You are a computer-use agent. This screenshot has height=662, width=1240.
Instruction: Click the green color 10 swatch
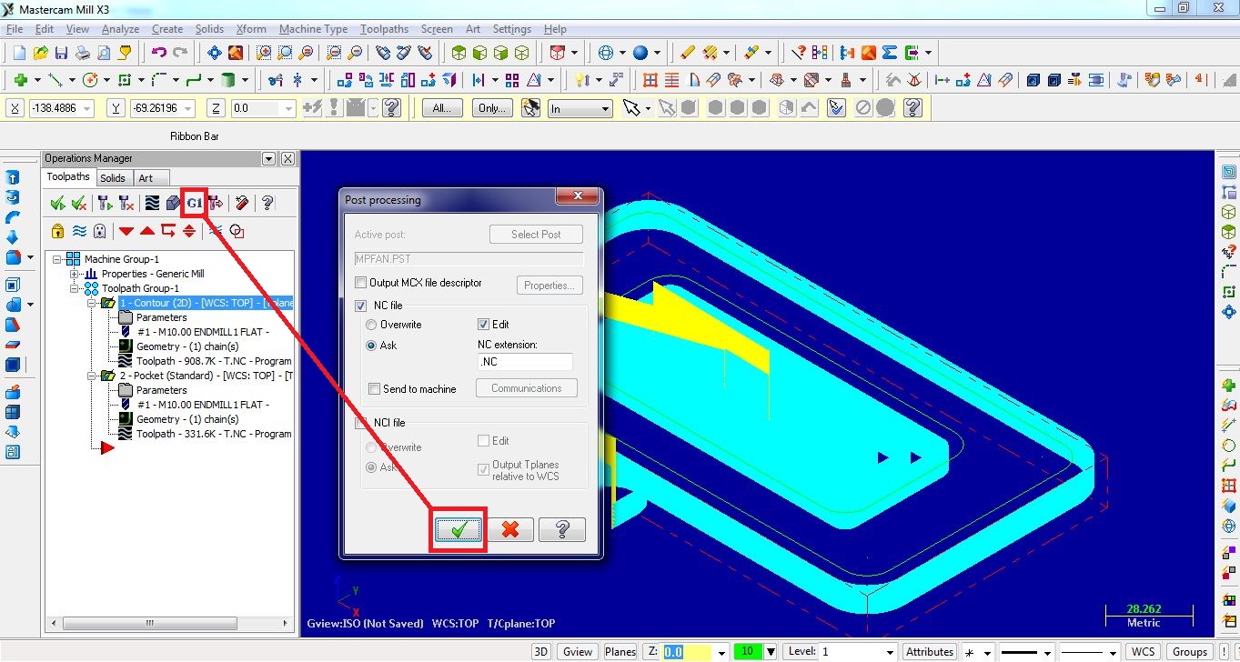point(748,652)
